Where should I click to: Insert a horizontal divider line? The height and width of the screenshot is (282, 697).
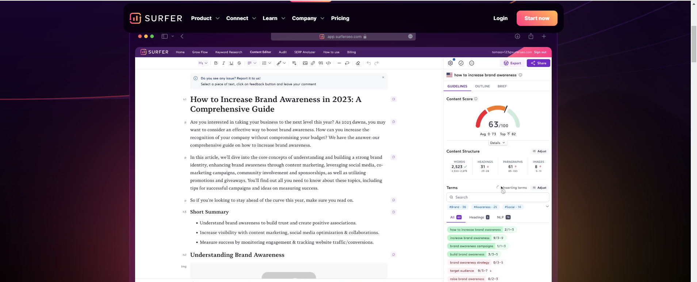[x=339, y=63]
